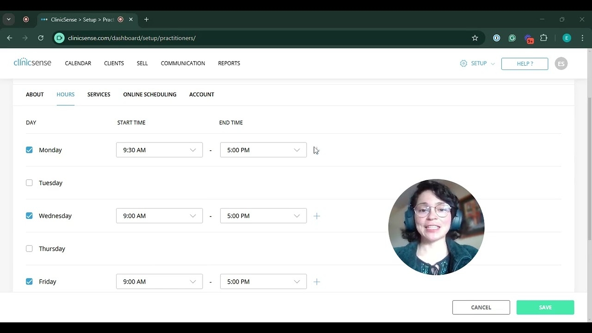Open the browser Extensions puzzle icon
The image size is (592, 333).
[544, 38]
